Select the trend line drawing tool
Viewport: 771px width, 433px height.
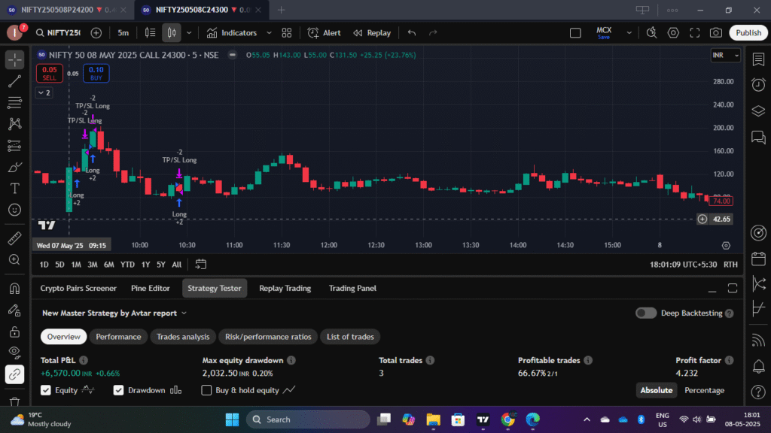[x=15, y=81]
